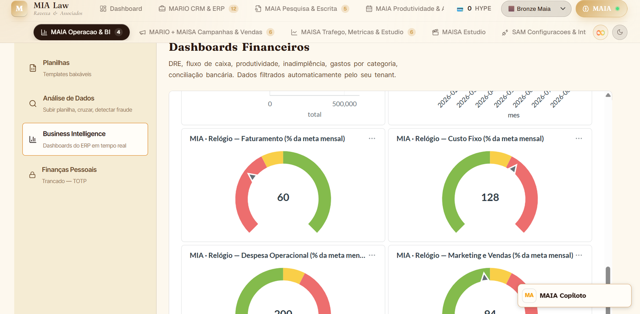Click the Business Intelligence bar chart icon
Screen dimensions: 640x314
coord(33,139)
